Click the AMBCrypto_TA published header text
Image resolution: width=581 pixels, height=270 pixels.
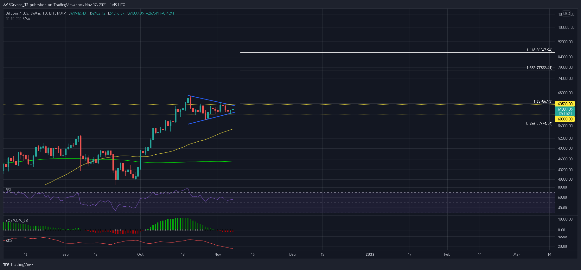click(64, 5)
